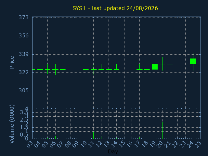This screenshot has height=156, width=208.
Task: Click the day 21 candlestick cross
Action: pyautogui.click(x=170, y=64)
